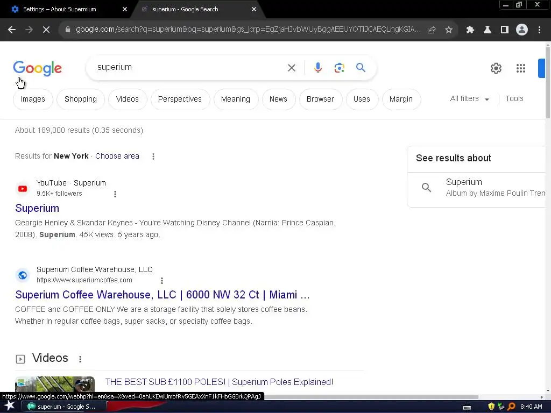Stop page loading with the X button
The height and width of the screenshot is (413, 551).
(x=46, y=30)
